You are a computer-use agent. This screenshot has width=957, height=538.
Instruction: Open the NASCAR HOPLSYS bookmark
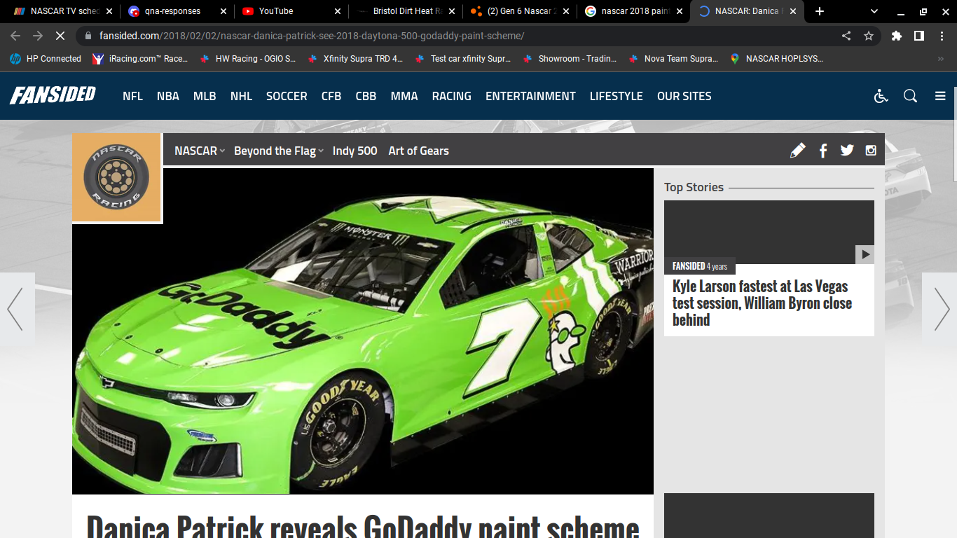pos(776,59)
